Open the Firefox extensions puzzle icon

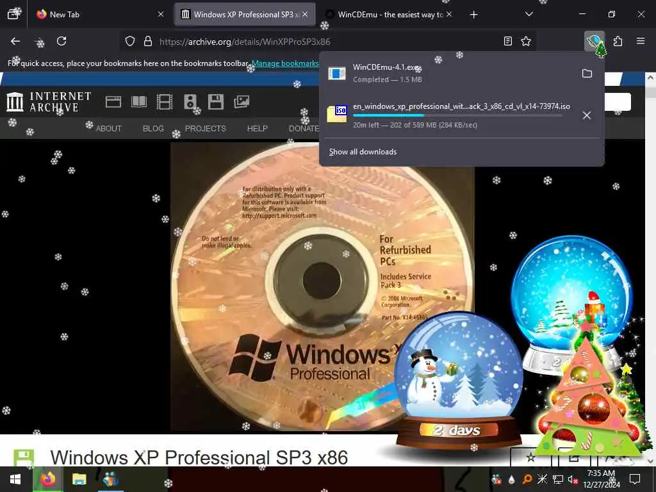618,41
